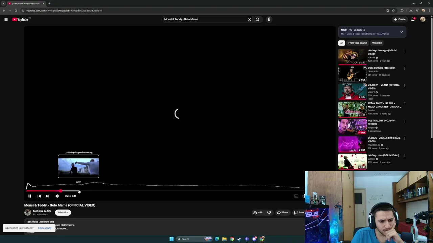The image size is (433, 243).
Task: Open options for 'POSTAVLJAM SVOJ PRVI REKORD'
Action: pos(405,121)
